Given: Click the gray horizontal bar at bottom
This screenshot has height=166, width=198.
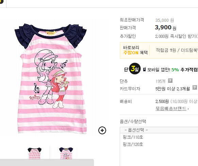Looking at the screenshot, I should [47, 163].
